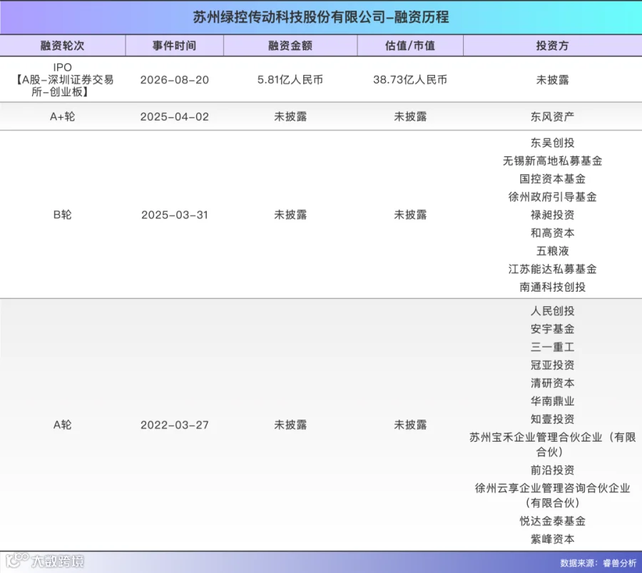Select the IPO 创业板 round cell

63,79
